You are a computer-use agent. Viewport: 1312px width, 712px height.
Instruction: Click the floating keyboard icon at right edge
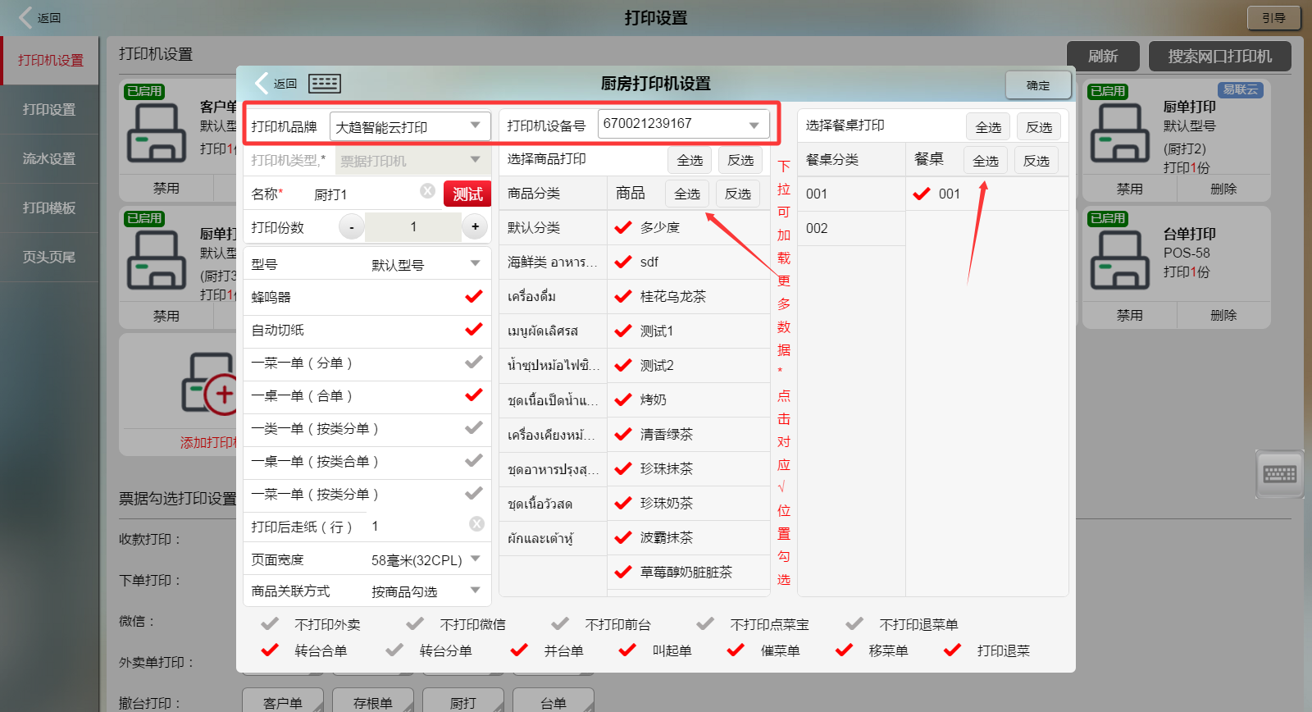[1279, 473]
